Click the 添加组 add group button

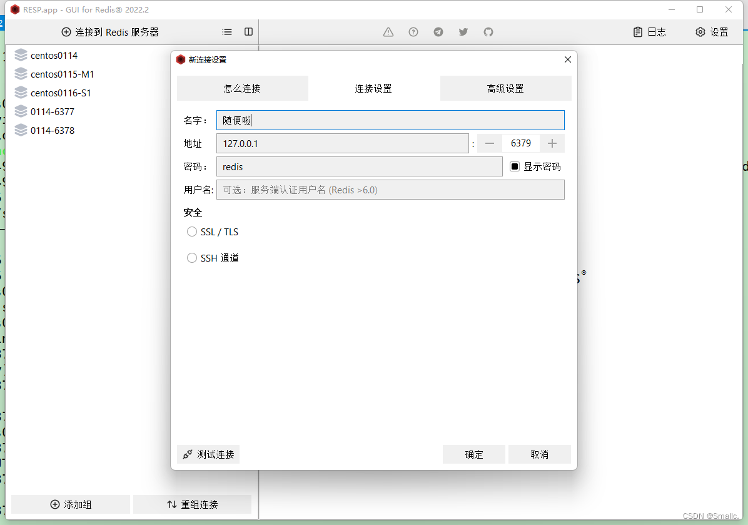[x=71, y=504]
